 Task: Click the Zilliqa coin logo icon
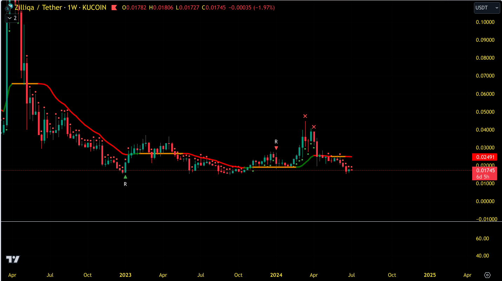[9, 7]
